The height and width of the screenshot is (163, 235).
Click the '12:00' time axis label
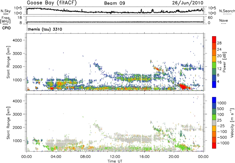point(115,157)
